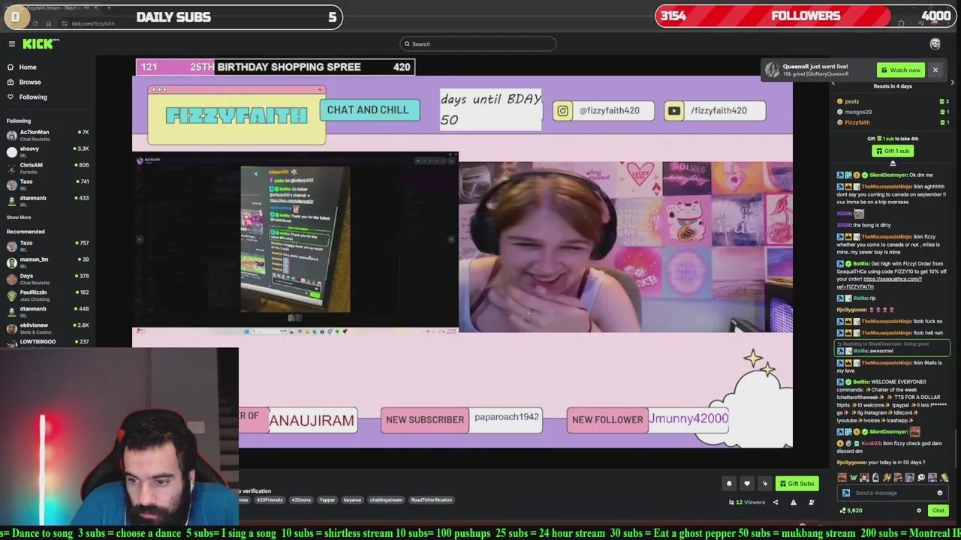This screenshot has width=961, height=540.
Task: Open Browse in the sidebar
Action: click(30, 82)
